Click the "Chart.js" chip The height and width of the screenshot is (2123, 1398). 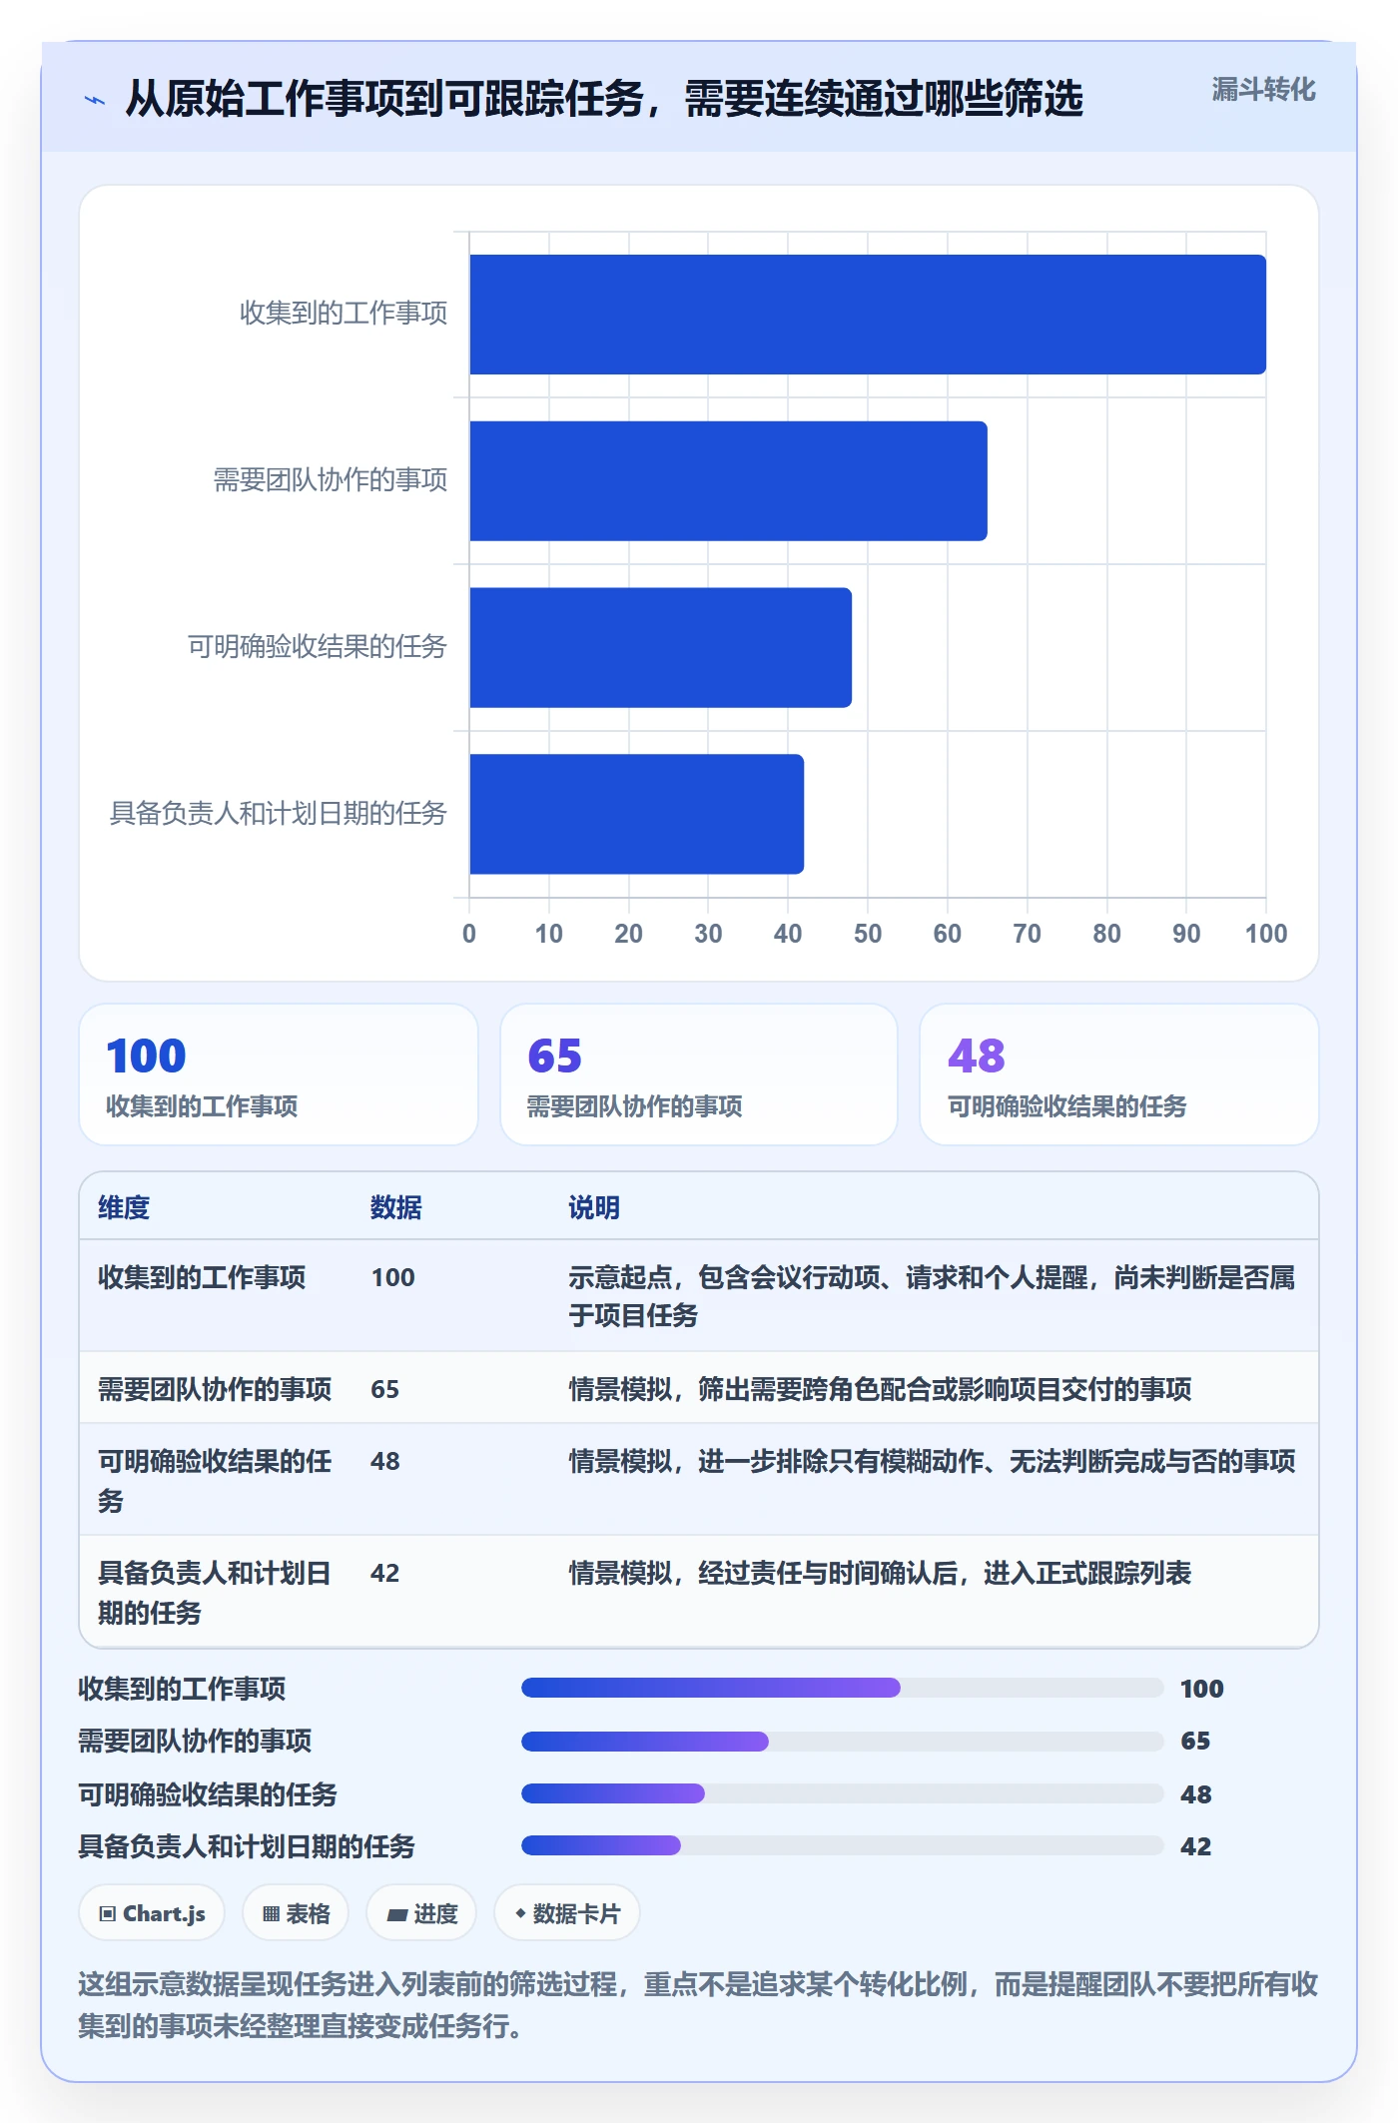coord(152,1913)
